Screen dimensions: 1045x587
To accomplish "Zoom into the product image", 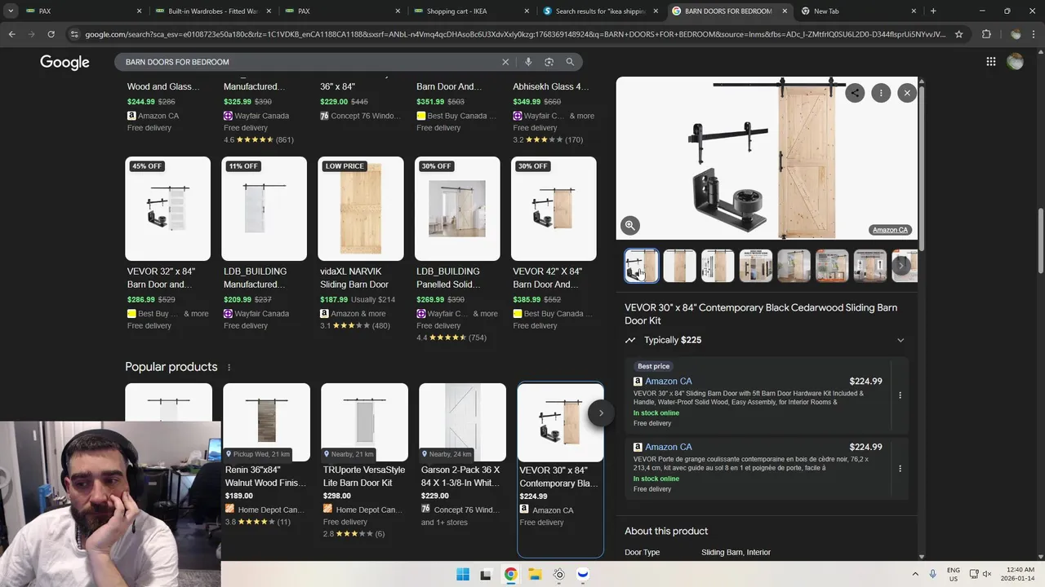I will (x=630, y=226).
